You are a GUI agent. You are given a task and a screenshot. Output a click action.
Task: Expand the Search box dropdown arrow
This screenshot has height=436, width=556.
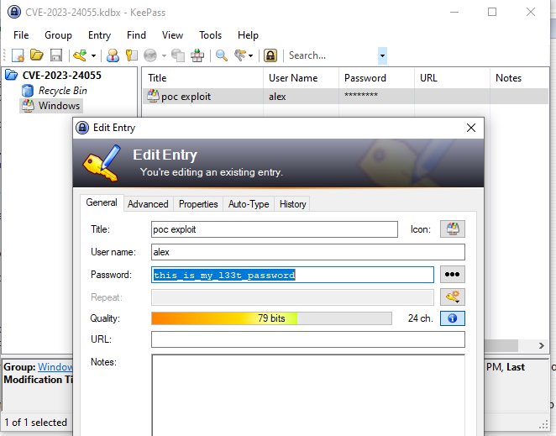tap(382, 55)
